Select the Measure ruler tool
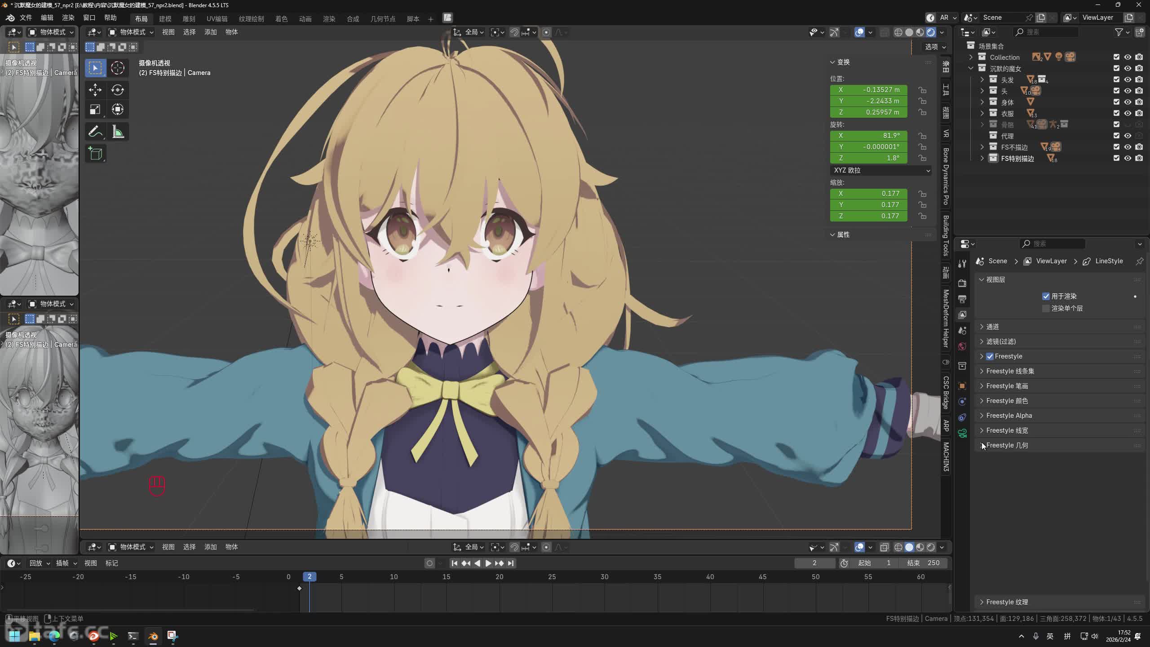Image resolution: width=1150 pixels, height=647 pixels. pos(118,132)
